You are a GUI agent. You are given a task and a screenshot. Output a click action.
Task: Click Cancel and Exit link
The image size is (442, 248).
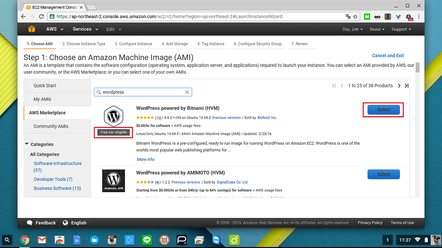pos(388,56)
